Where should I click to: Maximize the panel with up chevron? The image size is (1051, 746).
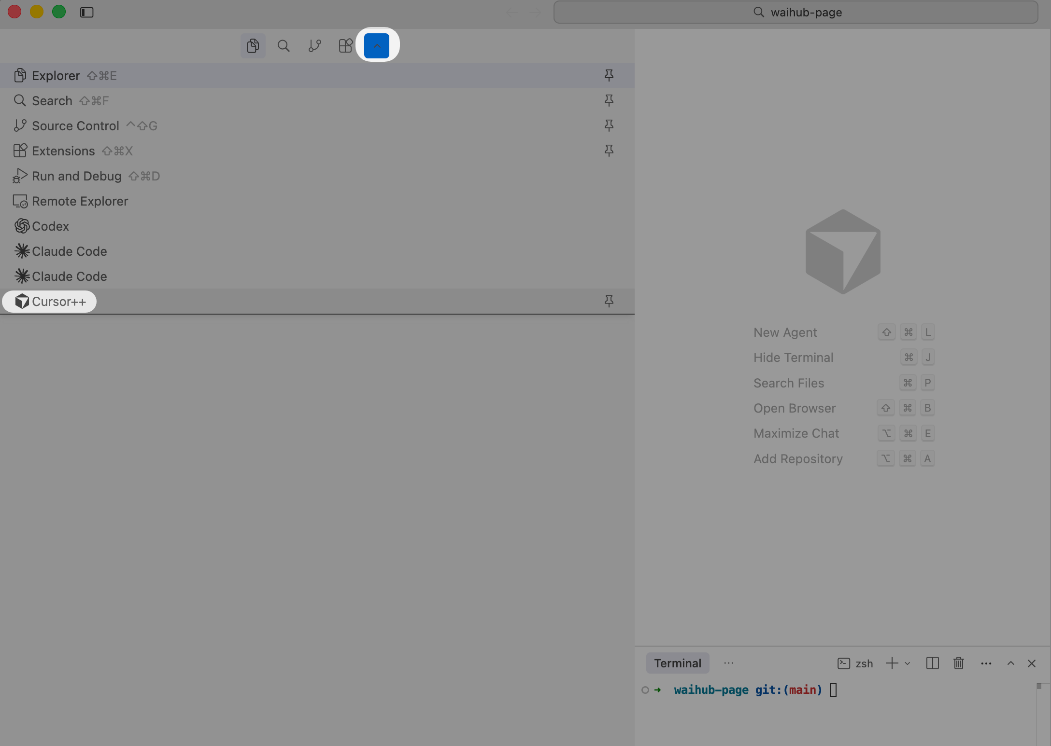[x=1010, y=663]
